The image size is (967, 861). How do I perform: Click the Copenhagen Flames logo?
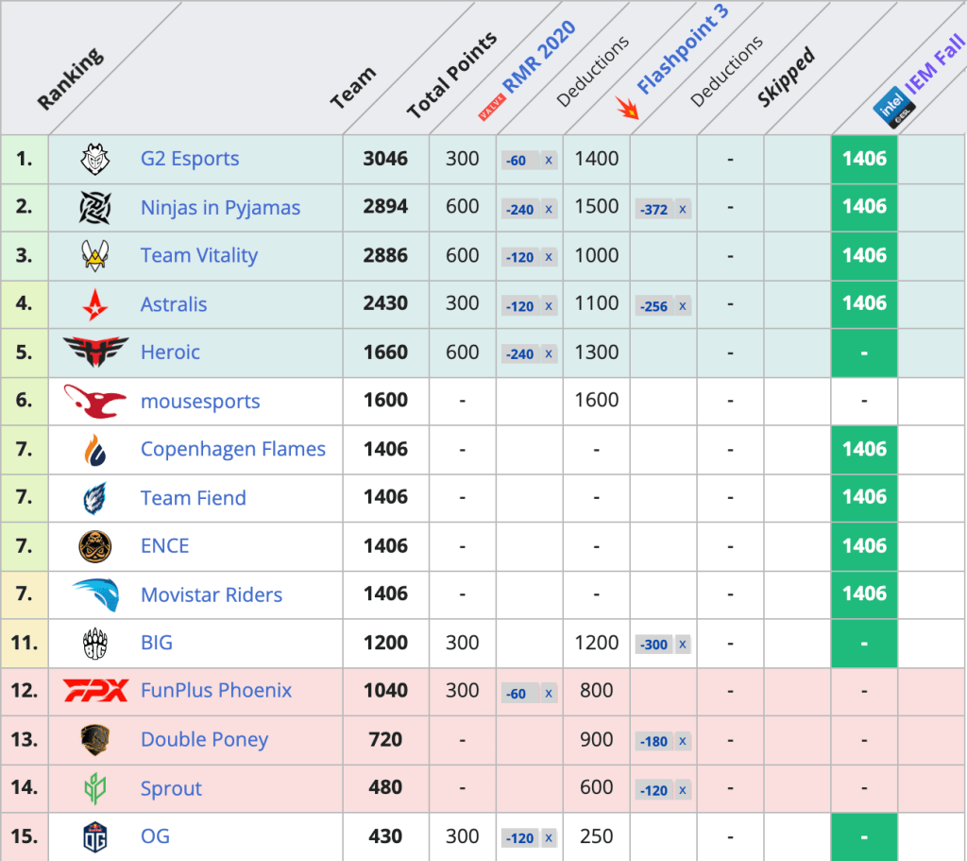point(95,449)
